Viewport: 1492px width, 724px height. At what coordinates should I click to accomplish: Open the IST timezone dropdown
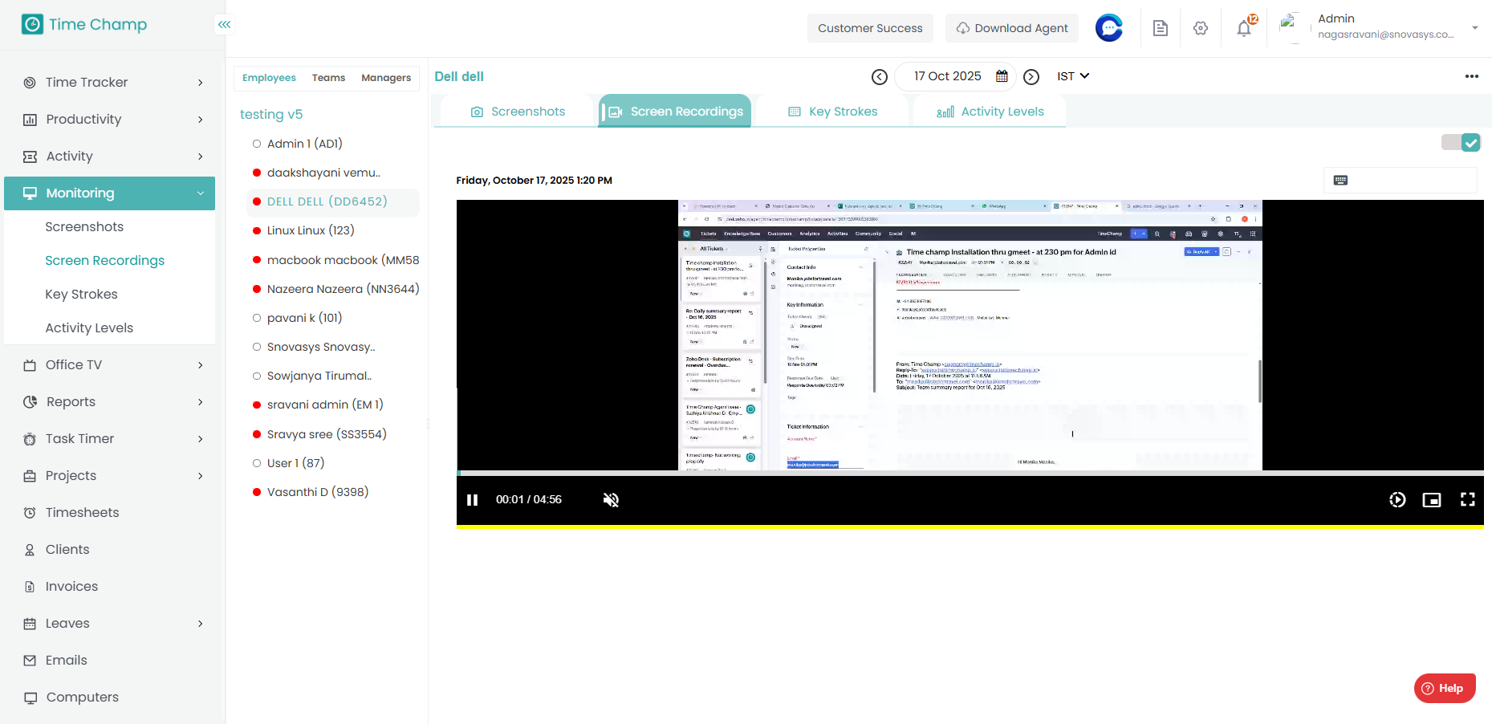click(x=1072, y=76)
